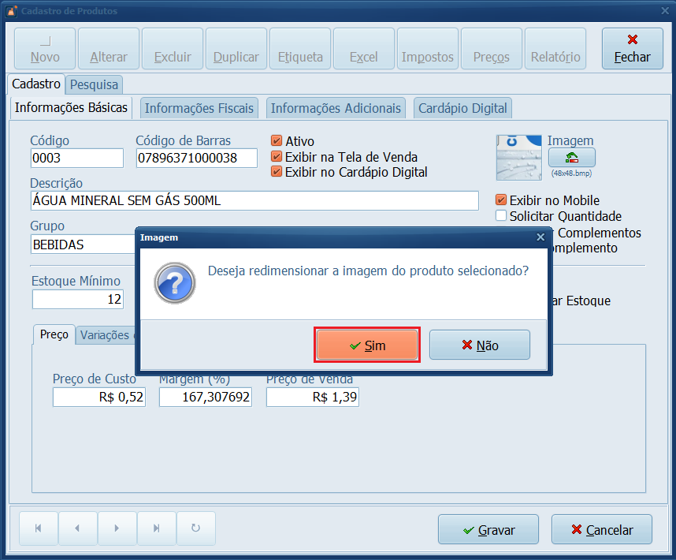Click the image upload icon button

pos(571,158)
